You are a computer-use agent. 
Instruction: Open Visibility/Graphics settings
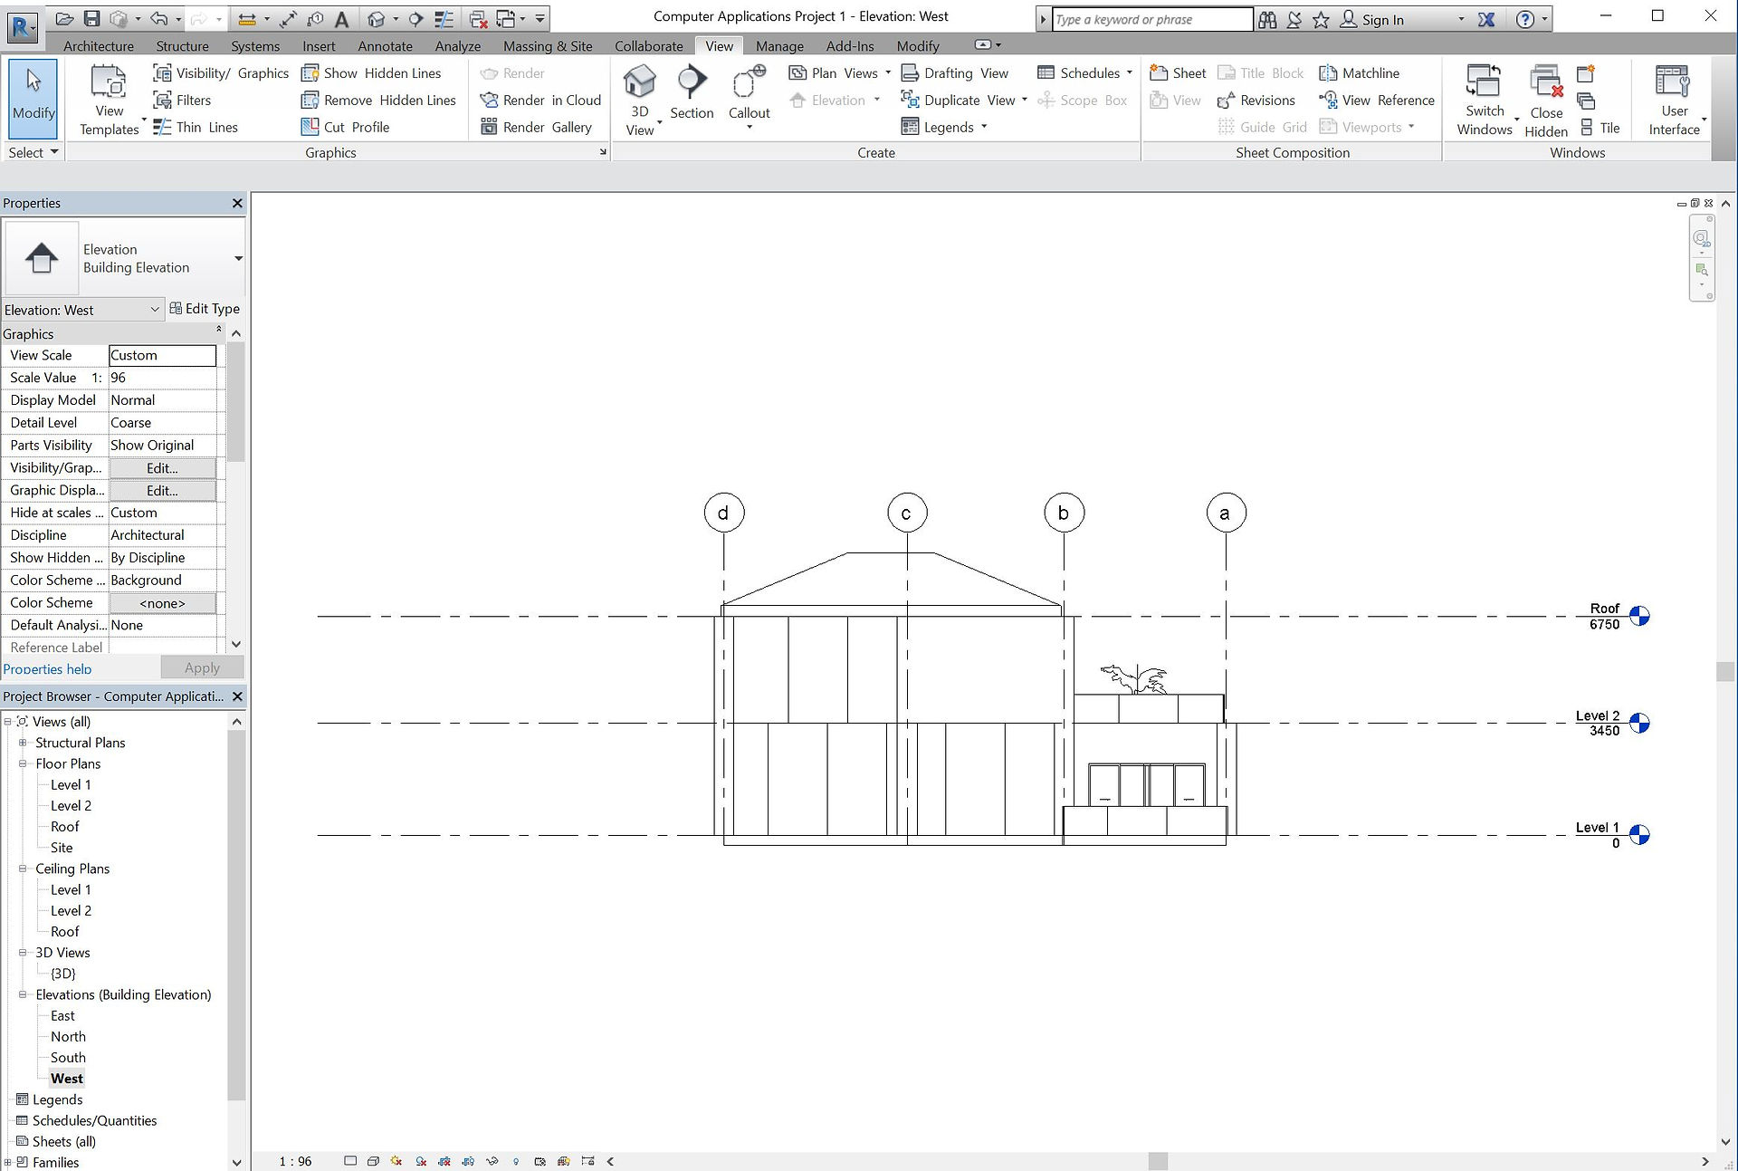(221, 73)
